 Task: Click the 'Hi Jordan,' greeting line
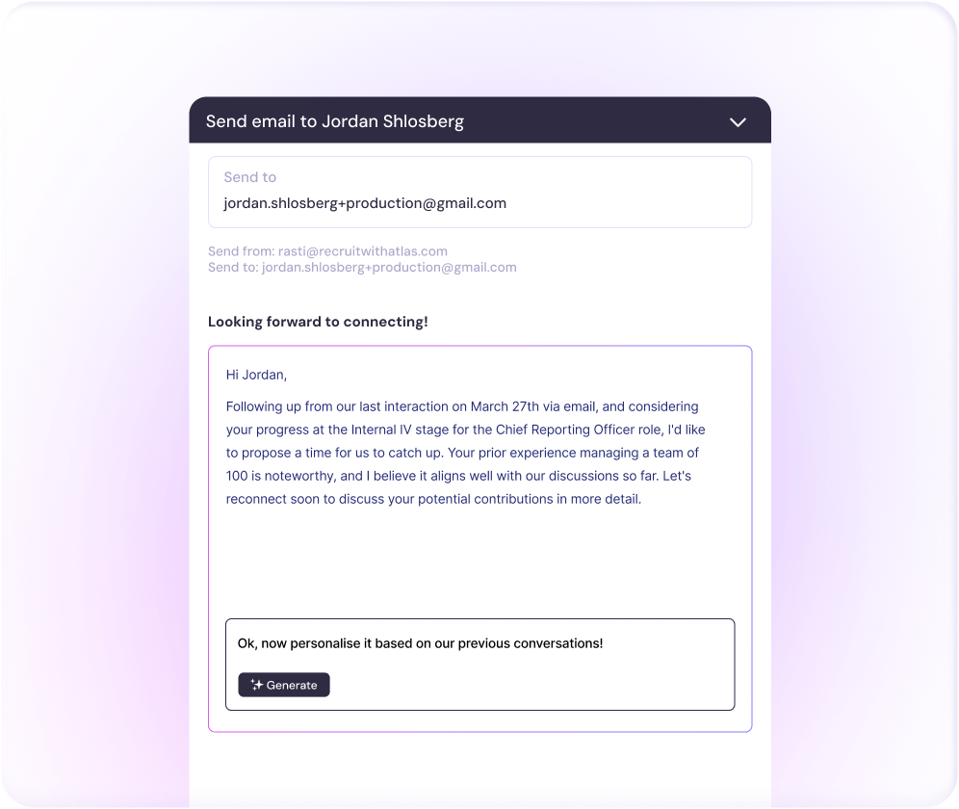(256, 375)
